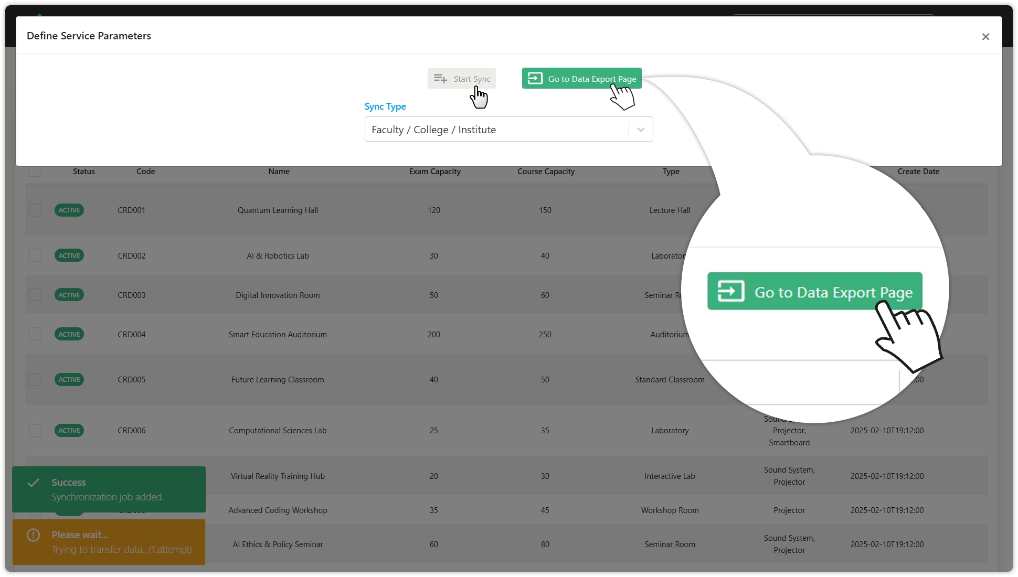This screenshot has height=577, width=1018.
Task: Select the CRD002 row checkbox
Action: 35,255
